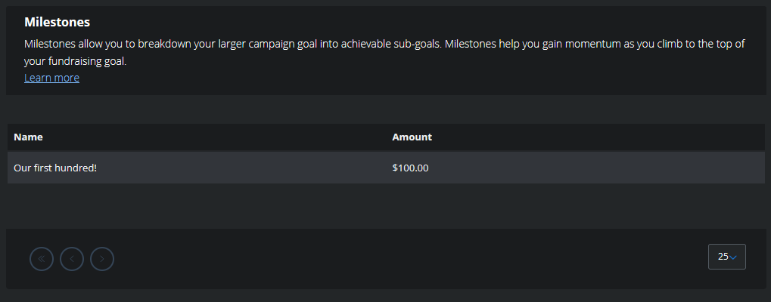
Task: Sort milestones by the Name column header
Action: (x=28, y=137)
